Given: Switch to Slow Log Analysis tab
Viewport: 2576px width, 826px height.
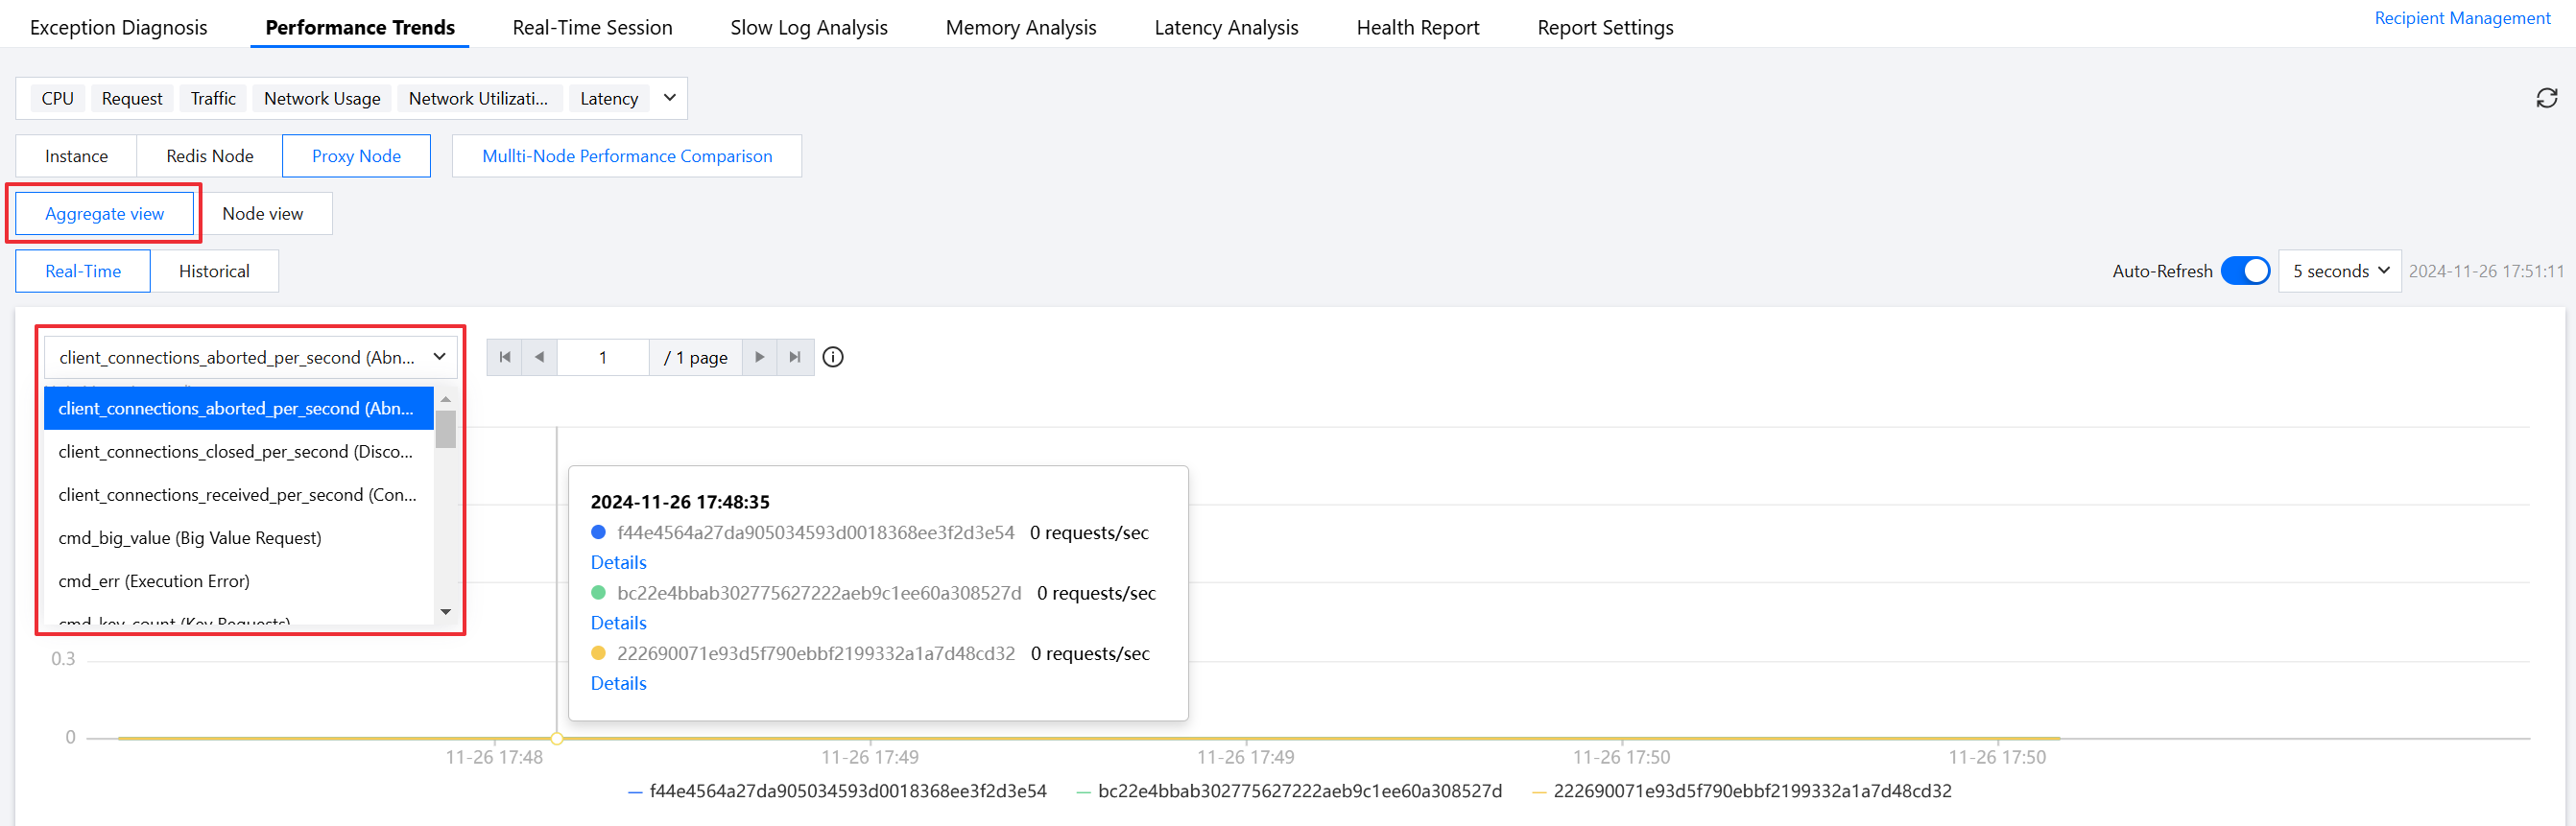Looking at the screenshot, I should [808, 28].
